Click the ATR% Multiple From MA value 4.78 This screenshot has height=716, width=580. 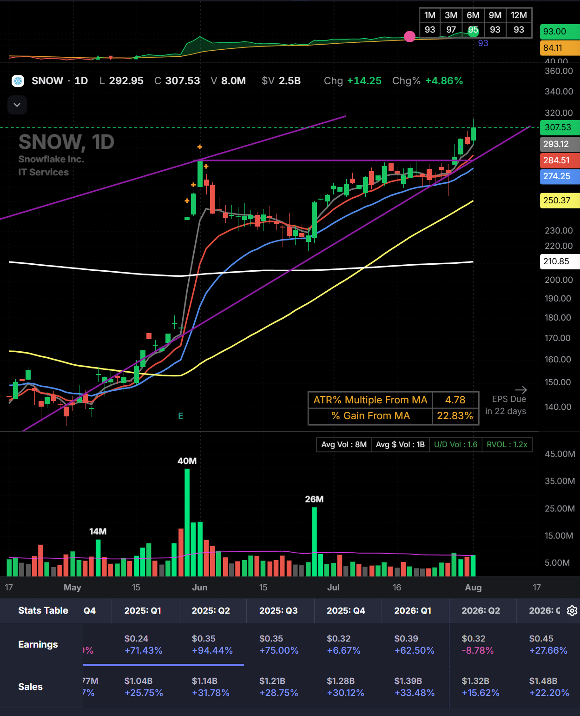[x=455, y=400]
